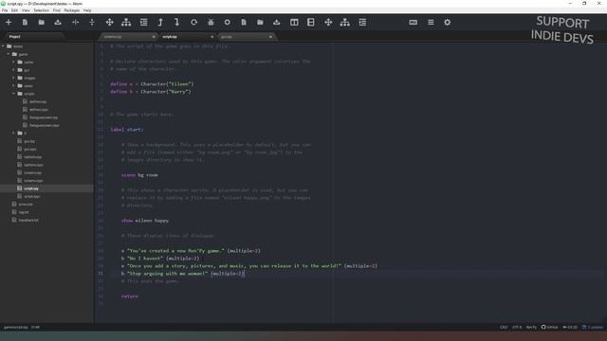
Task: Click the three-line list toolbar icon
Action: [x=431, y=23]
